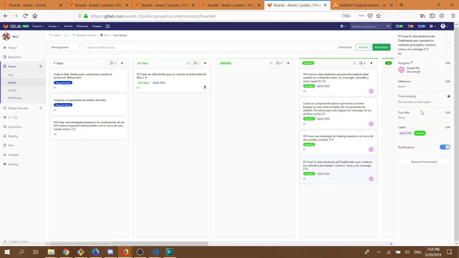
Task: Select Labels under Issues
Action: 12,90
